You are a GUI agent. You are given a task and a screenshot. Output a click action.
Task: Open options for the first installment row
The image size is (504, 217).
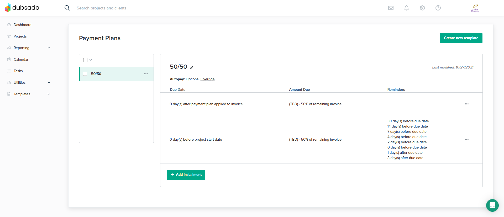pyautogui.click(x=467, y=104)
